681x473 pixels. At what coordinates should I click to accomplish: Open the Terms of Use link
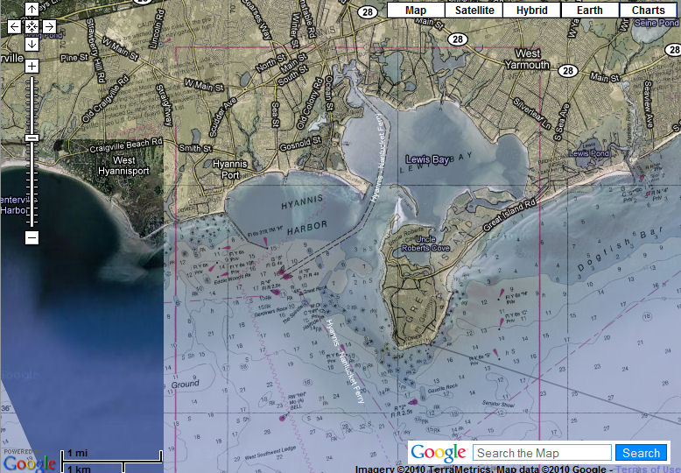click(x=649, y=469)
